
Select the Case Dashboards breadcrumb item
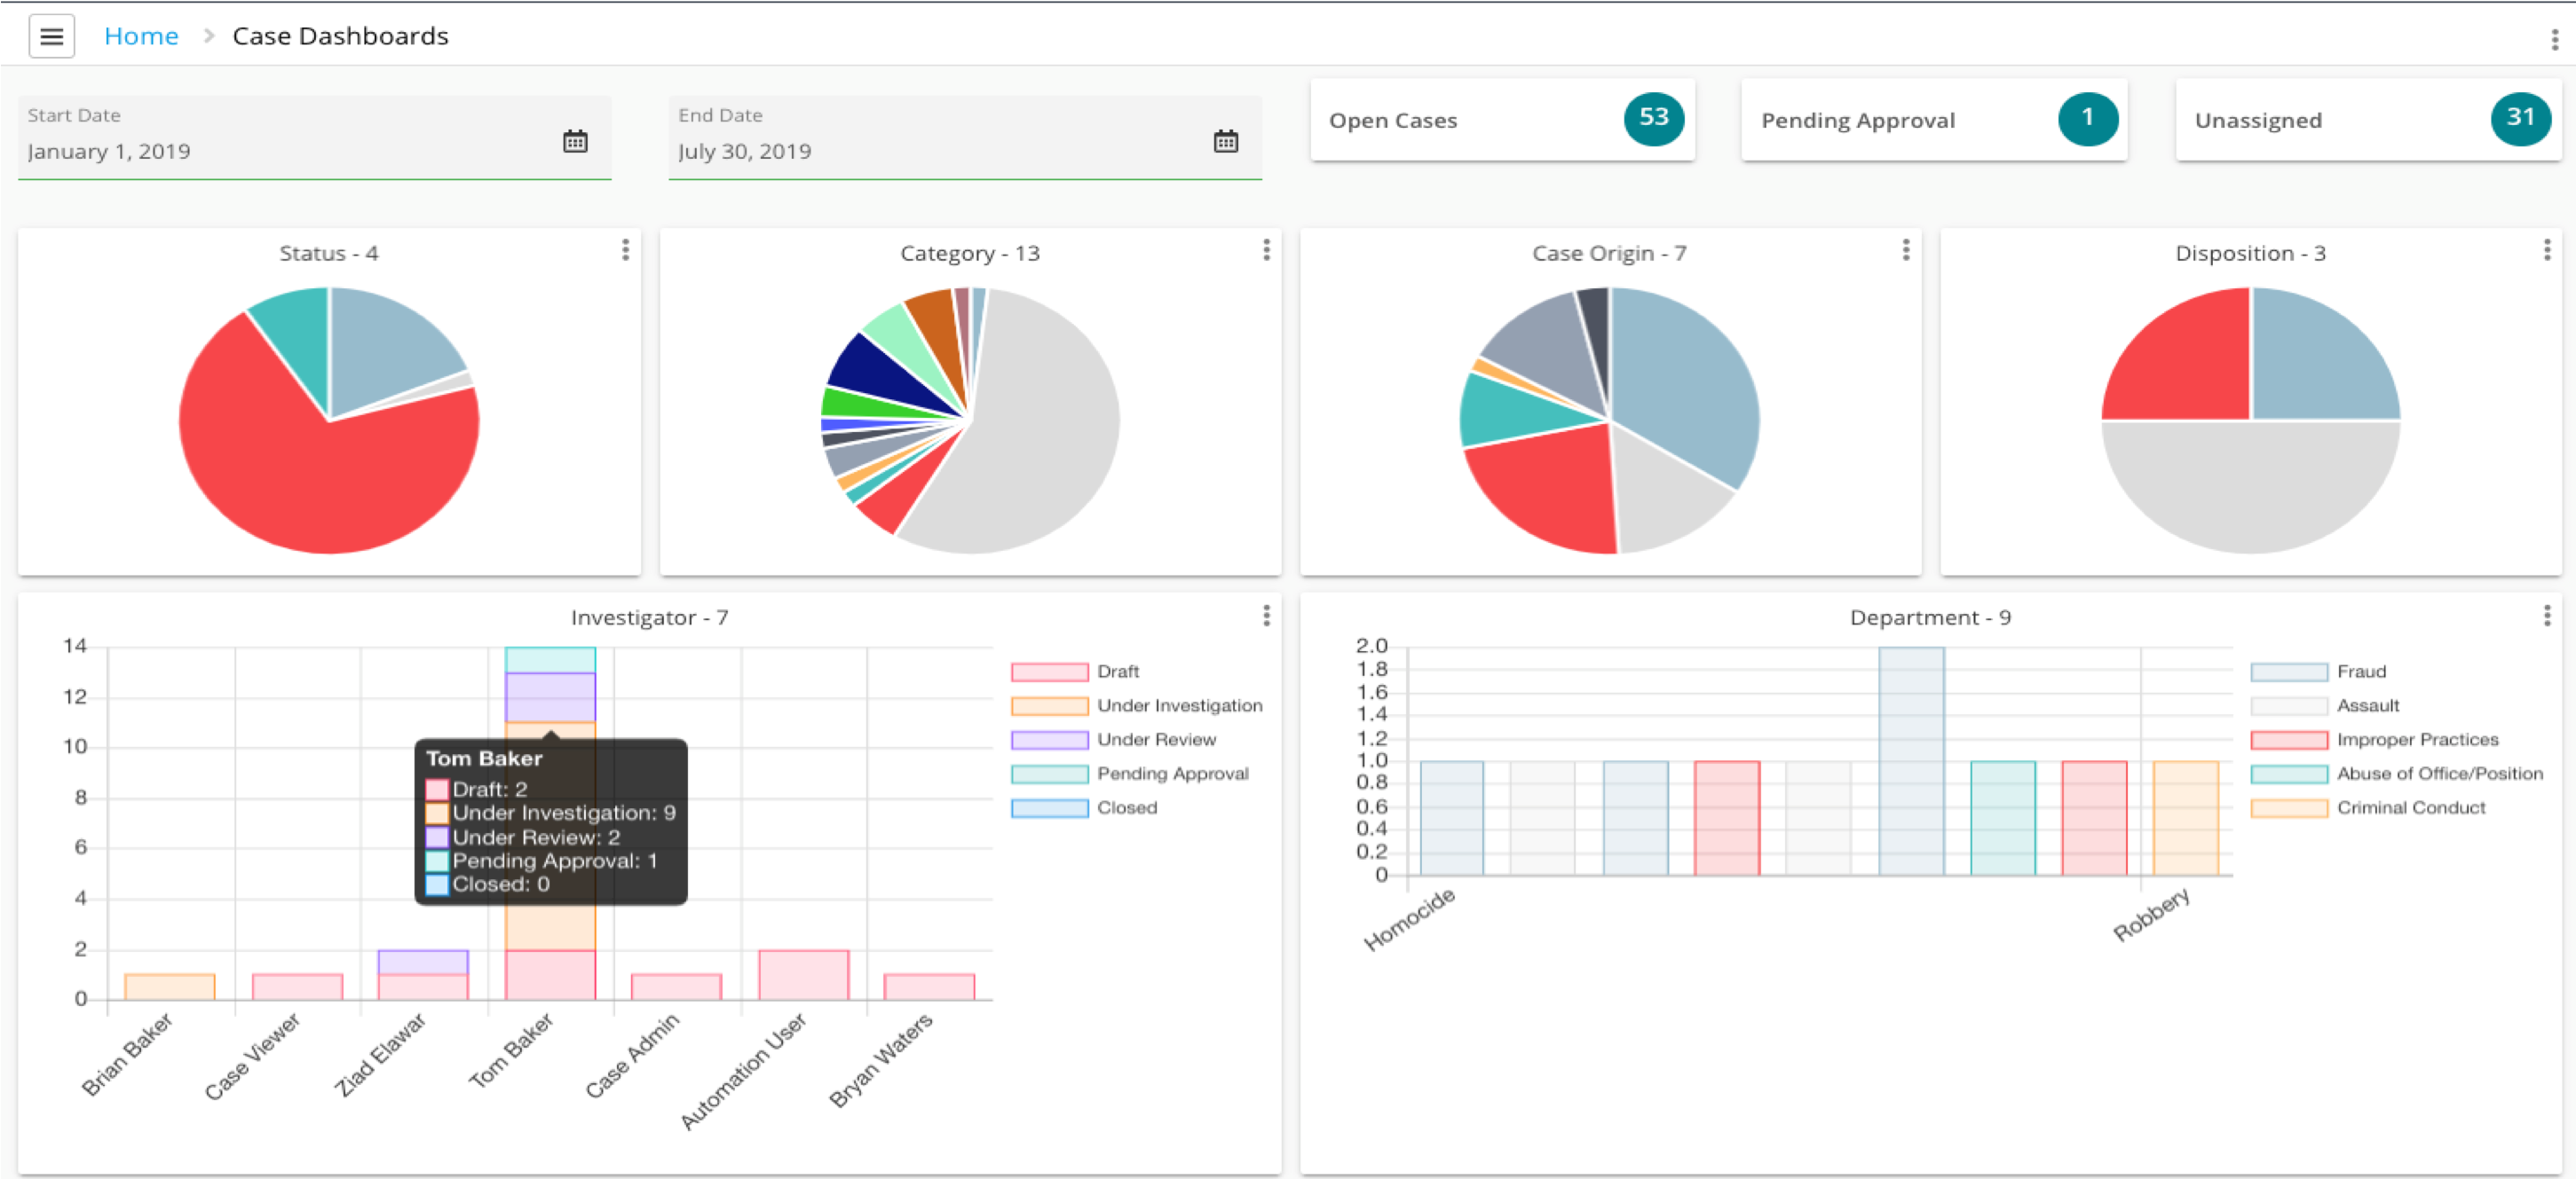point(340,36)
